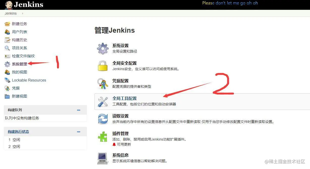Viewport: 310px width, 169px height.
Task: Collapse the 构建队列 panel
Action: tap(79, 110)
